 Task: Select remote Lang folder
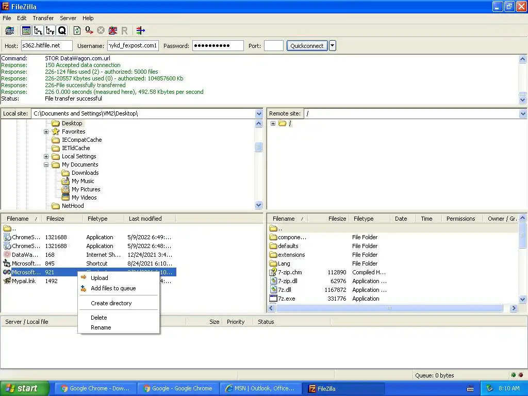284,263
